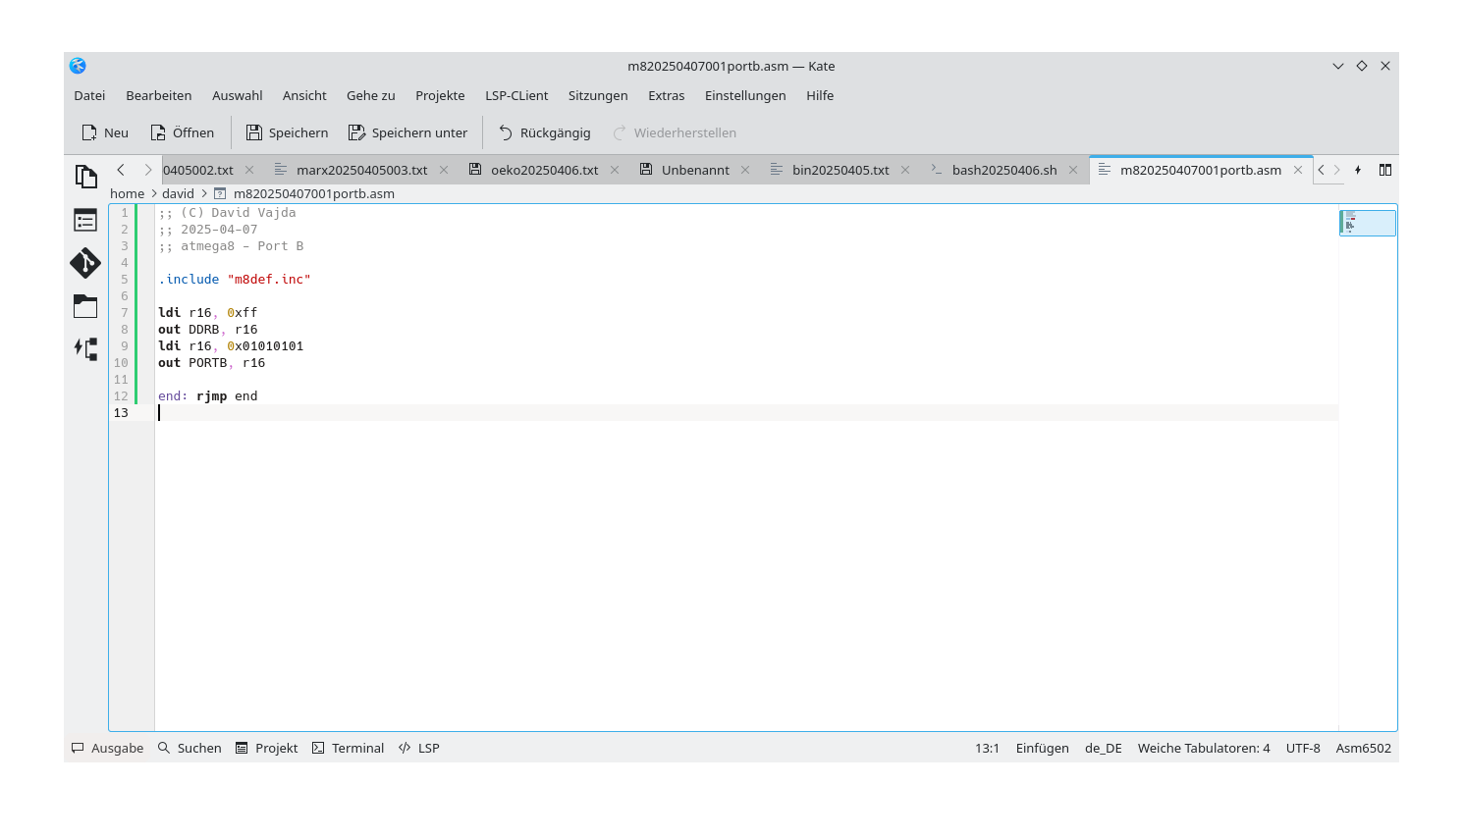Viewport: 1463px width, 838px height.
Task: Click the split view icon top right
Action: (1385, 169)
